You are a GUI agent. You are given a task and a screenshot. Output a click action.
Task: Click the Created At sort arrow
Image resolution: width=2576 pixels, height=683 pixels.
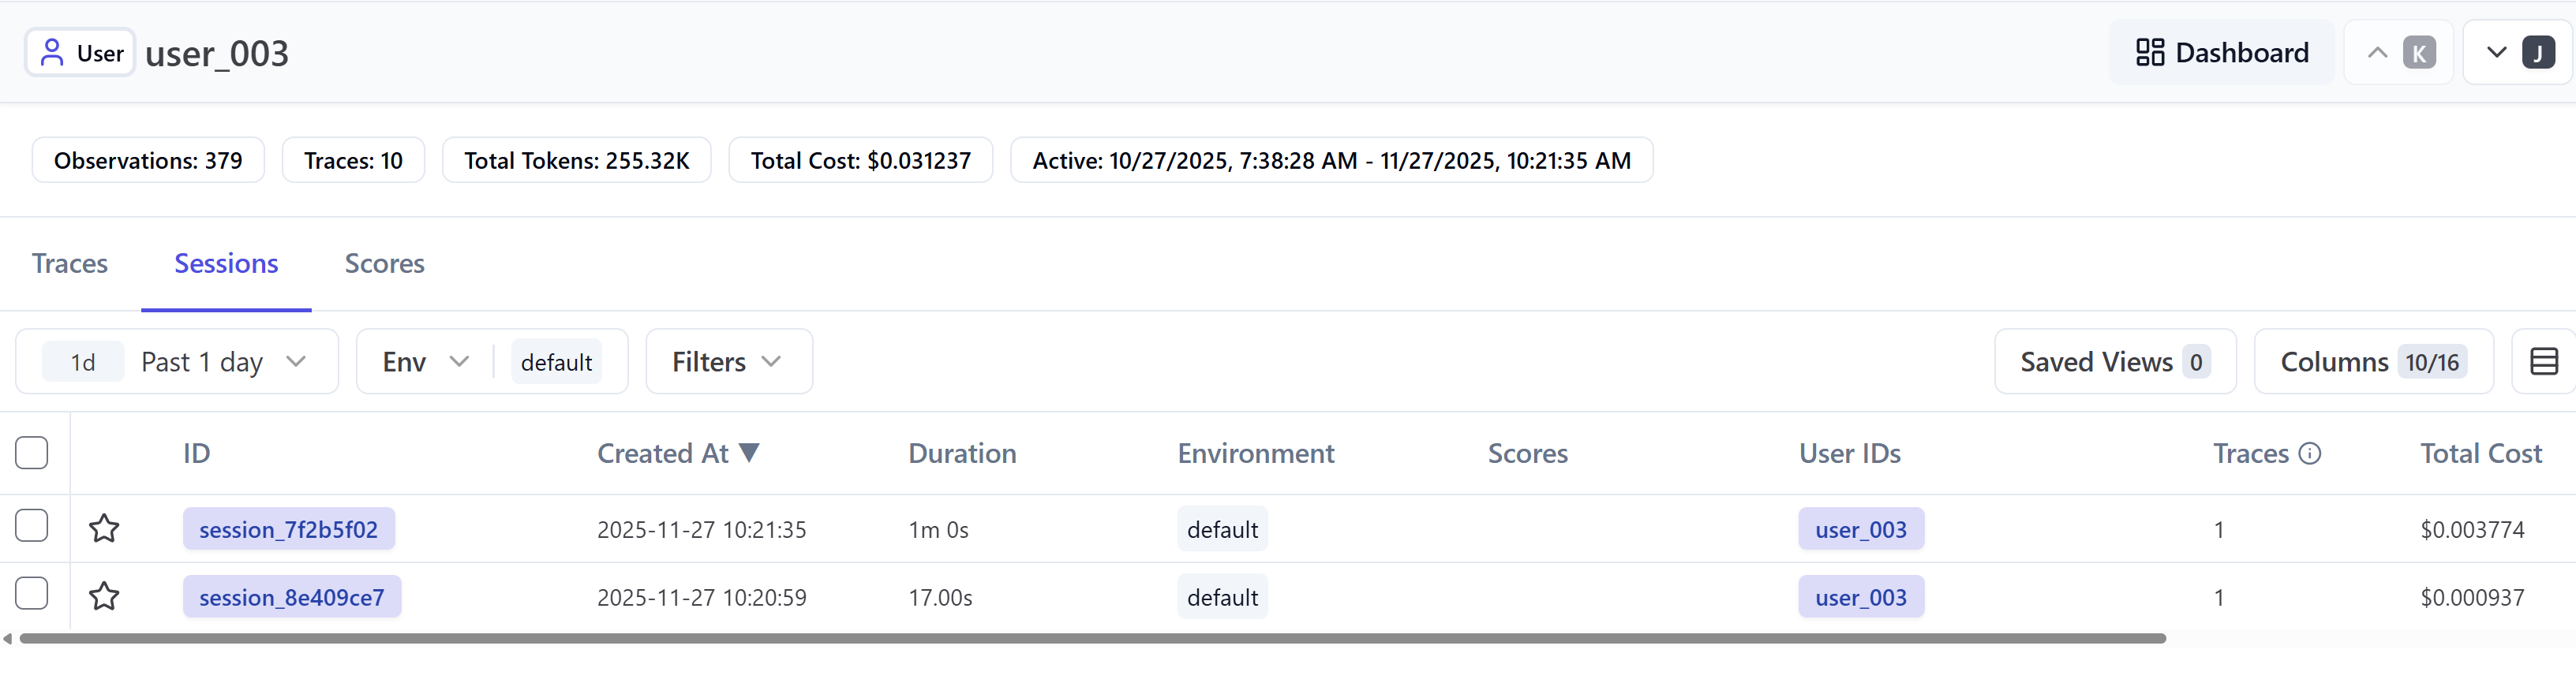[x=749, y=453]
